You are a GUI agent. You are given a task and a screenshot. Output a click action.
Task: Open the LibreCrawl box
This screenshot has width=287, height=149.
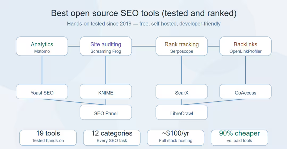182,112
